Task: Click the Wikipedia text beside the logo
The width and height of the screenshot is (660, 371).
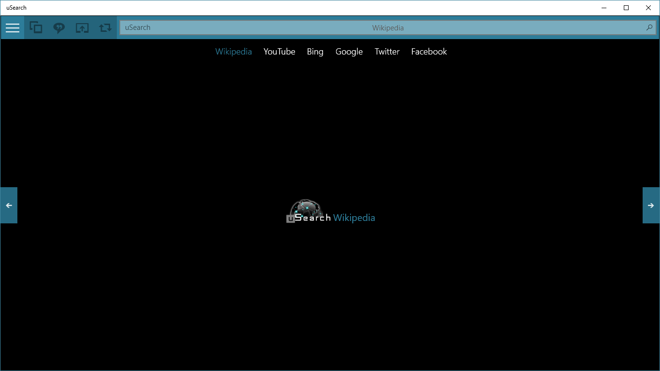Action: coord(354,218)
